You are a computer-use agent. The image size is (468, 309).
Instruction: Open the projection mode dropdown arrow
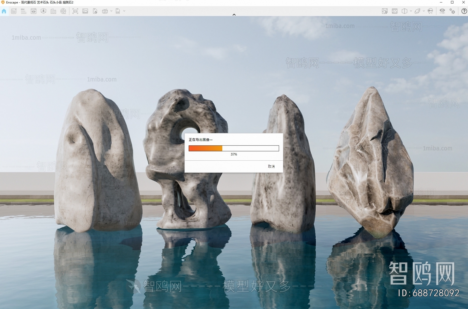pyautogui.click(x=411, y=11)
